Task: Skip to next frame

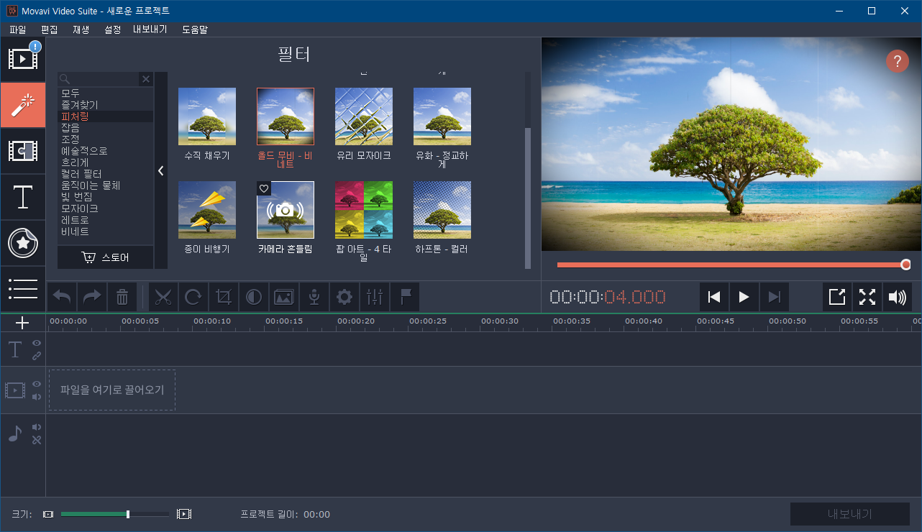Action: pos(775,297)
